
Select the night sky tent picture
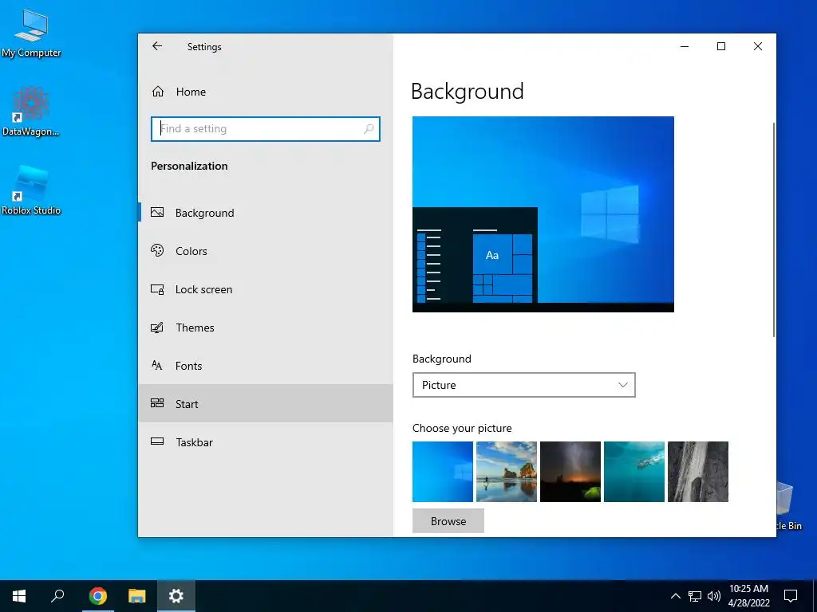(570, 472)
